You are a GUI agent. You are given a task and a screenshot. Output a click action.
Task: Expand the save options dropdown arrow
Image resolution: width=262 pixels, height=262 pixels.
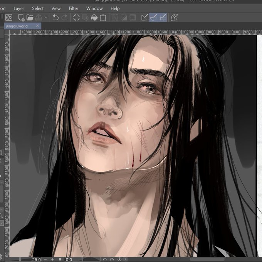(x=45, y=17)
